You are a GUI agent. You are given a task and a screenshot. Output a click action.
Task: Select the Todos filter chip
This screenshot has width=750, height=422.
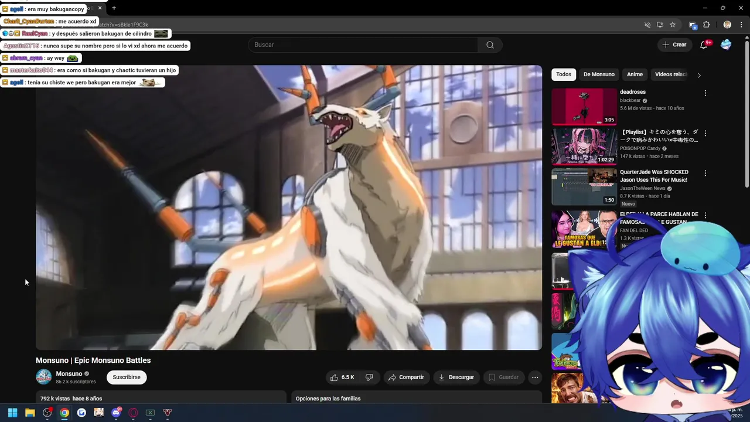564,74
